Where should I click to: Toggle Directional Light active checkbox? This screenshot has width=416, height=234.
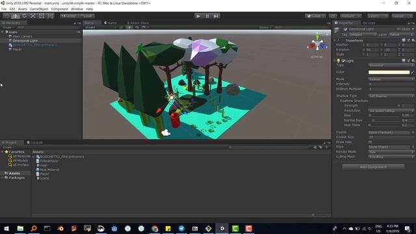(345, 29)
